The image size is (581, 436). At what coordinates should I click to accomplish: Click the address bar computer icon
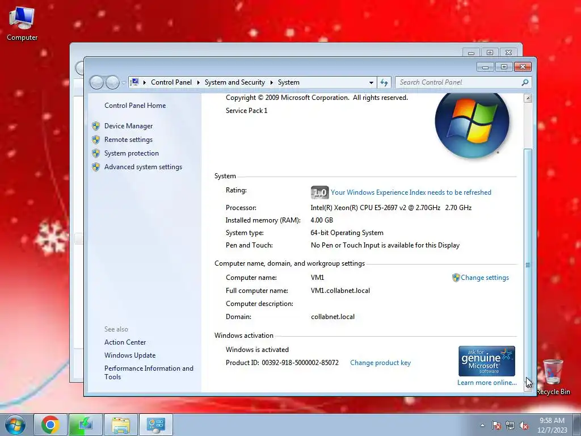pos(135,82)
